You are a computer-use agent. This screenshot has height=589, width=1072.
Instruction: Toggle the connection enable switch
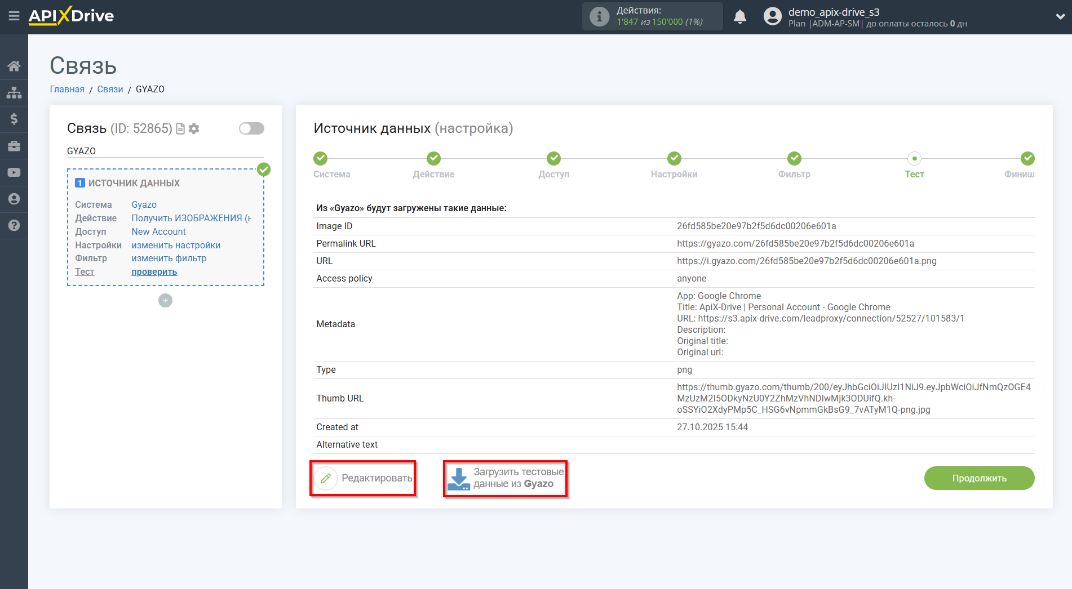tap(251, 128)
